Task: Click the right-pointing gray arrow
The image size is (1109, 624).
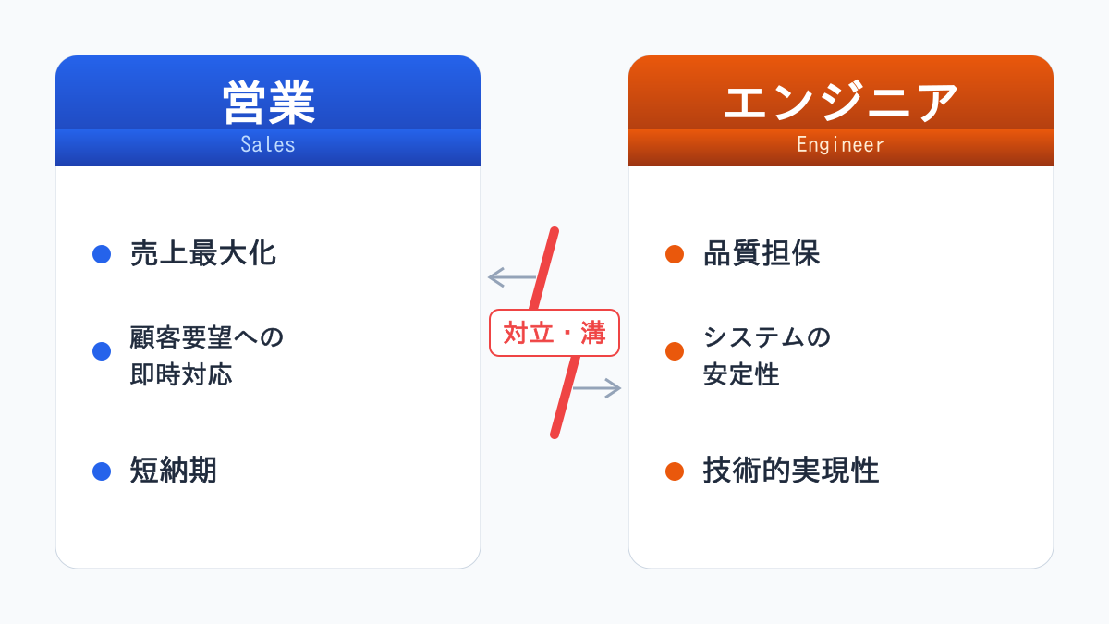Action: (597, 388)
